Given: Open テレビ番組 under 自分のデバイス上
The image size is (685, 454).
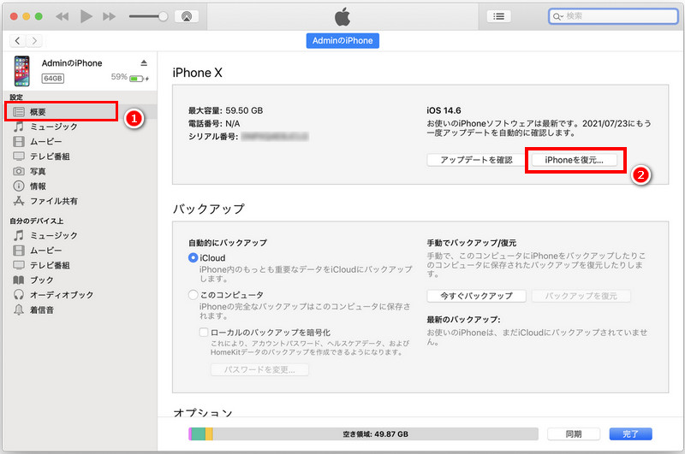Looking at the screenshot, I should pyautogui.click(x=41, y=266).
